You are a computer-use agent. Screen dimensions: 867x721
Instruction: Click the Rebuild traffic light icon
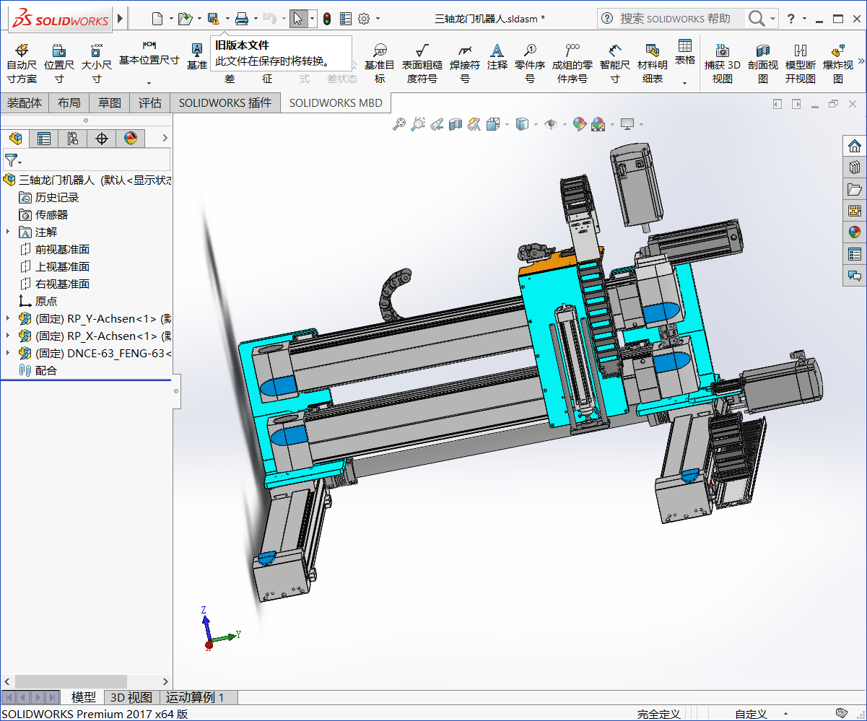pos(327,18)
